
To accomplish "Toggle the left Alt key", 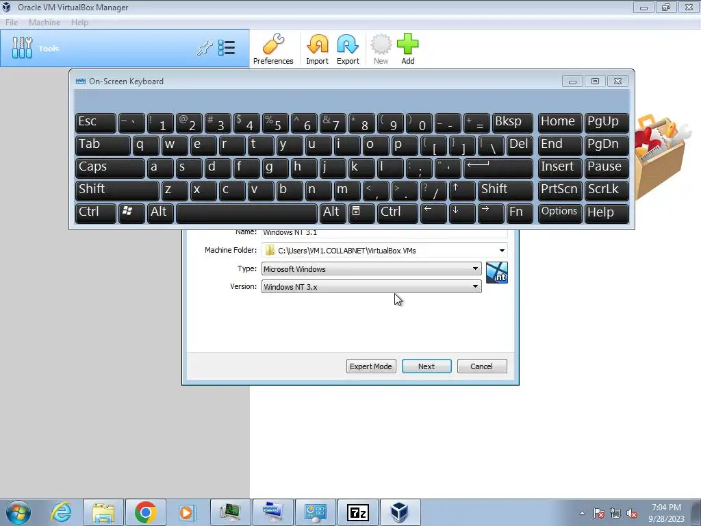I will [160, 213].
